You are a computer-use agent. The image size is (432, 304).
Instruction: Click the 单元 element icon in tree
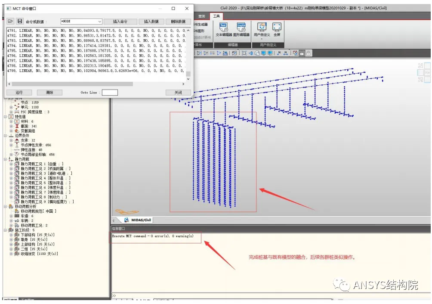(x=17, y=107)
